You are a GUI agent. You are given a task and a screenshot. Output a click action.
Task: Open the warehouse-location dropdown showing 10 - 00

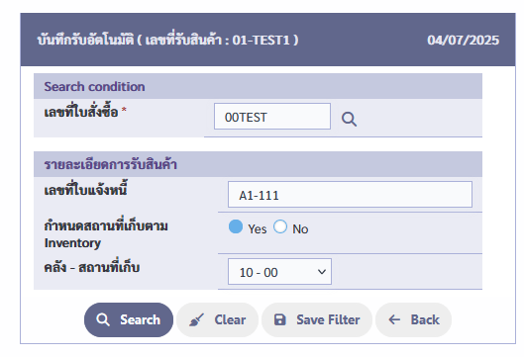(x=279, y=272)
